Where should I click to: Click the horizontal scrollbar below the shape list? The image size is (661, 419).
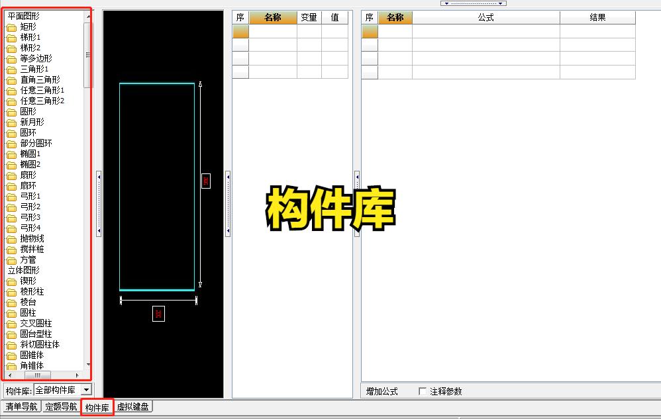(36, 376)
